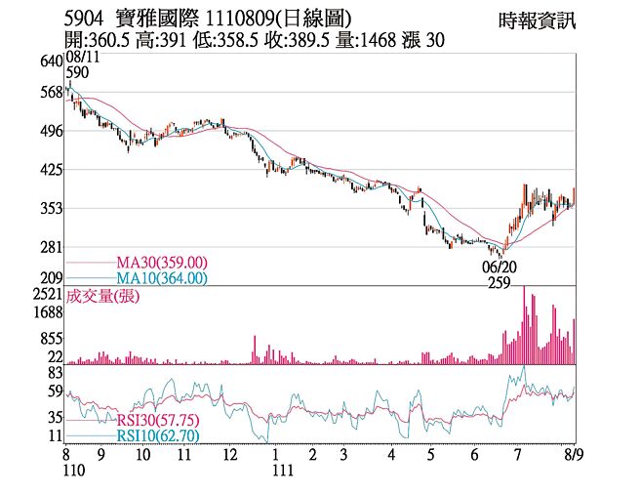Select the MA10(364.00) legend entry
640x494 pixels.
pos(161,278)
